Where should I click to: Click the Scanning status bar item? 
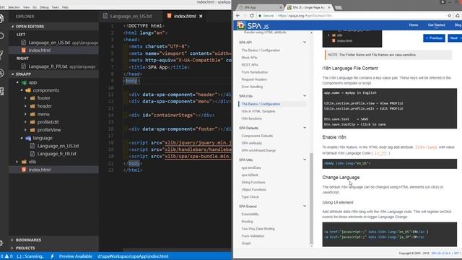pyautogui.click(x=30, y=256)
